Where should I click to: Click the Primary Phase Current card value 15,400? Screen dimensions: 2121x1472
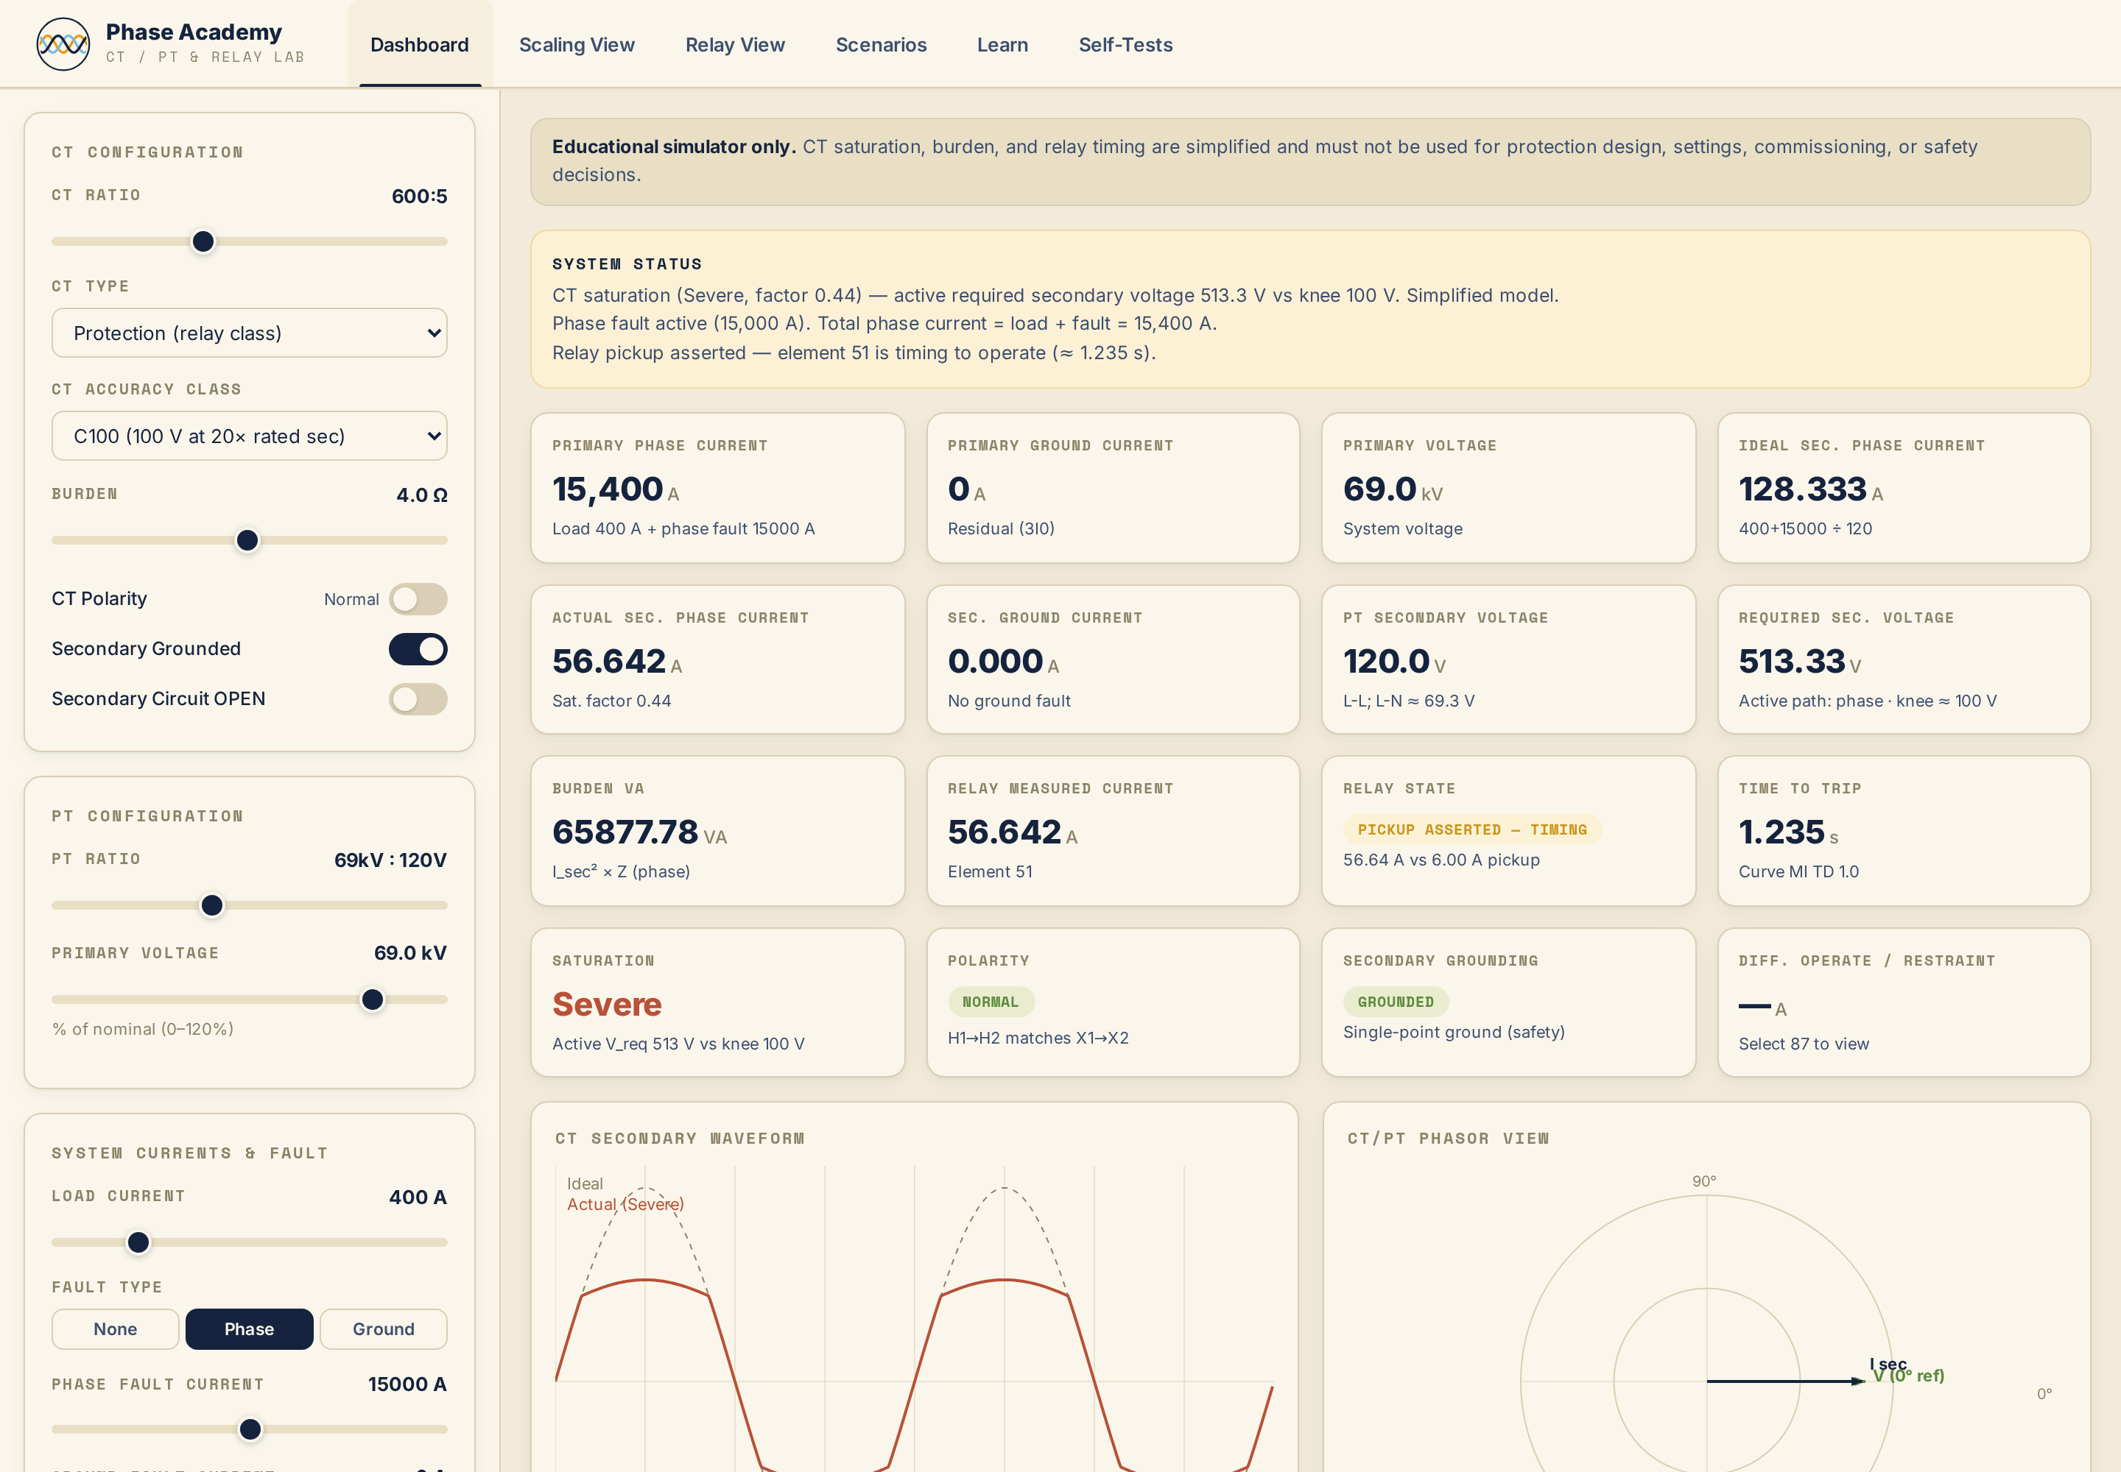(x=608, y=489)
